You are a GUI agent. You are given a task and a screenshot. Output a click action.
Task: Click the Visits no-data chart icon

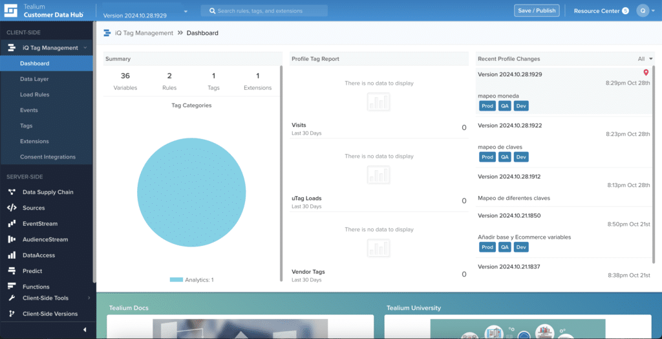click(x=378, y=102)
